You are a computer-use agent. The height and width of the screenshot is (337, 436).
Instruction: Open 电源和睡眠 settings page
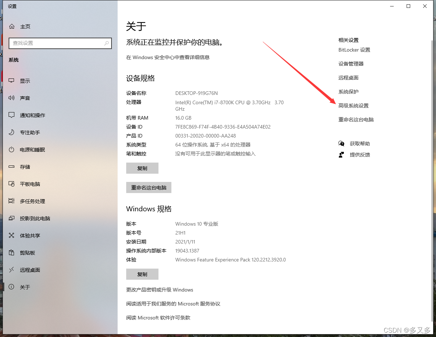click(x=33, y=150)
